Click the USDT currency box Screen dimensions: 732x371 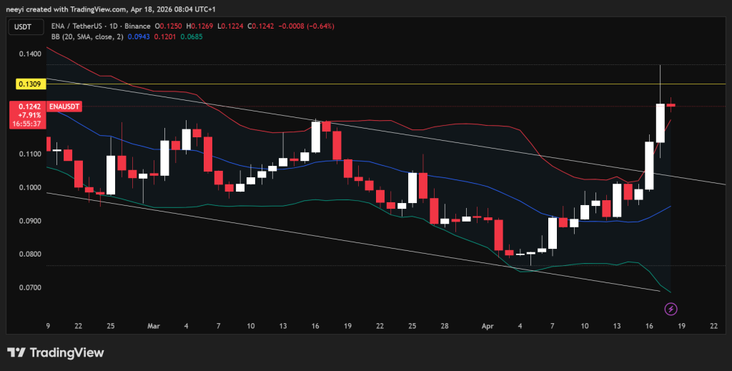tap(21, 26)
